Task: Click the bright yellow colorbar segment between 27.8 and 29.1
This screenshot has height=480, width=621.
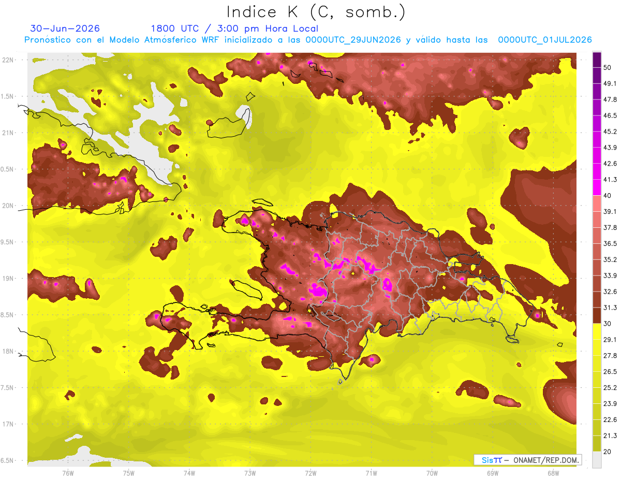Action: pyautogui.click(x=597, y=347)
